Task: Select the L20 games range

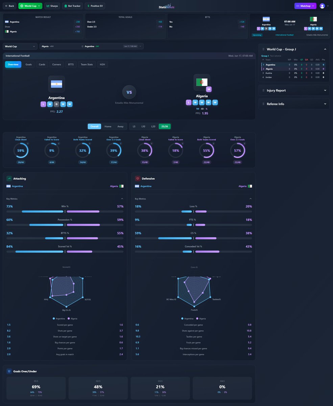Action: click(153, 126)
